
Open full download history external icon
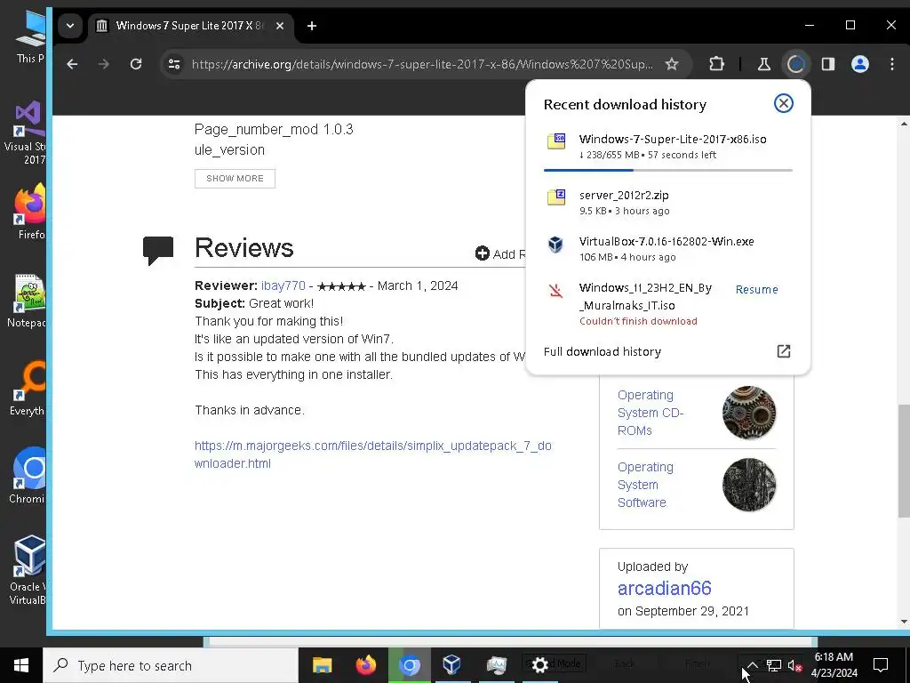pos(784,350)
